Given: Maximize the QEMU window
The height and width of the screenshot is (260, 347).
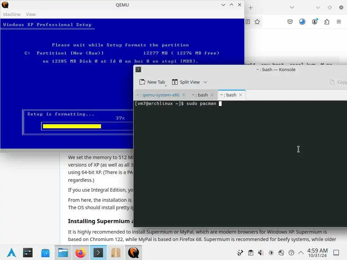Looking at the screenshot, I should pyautogui.click(x=231, y=5).
